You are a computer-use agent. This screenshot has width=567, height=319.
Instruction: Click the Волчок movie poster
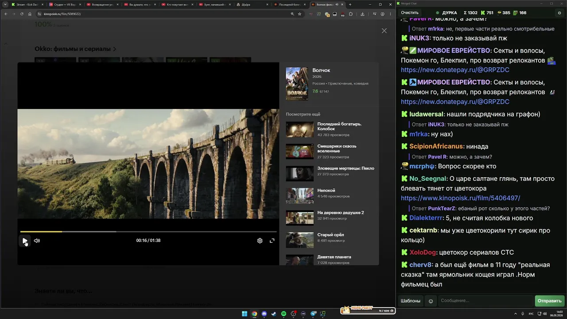click(297, 83)
